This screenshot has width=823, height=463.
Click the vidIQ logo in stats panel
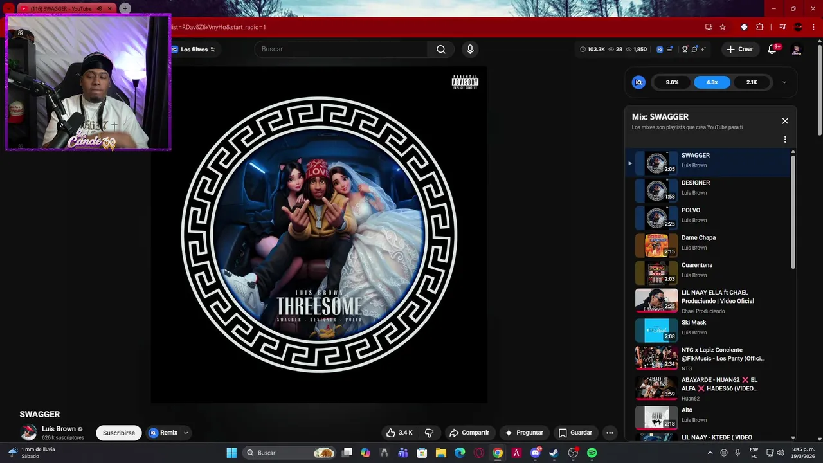pyautogui.click(x=638, y=82)
